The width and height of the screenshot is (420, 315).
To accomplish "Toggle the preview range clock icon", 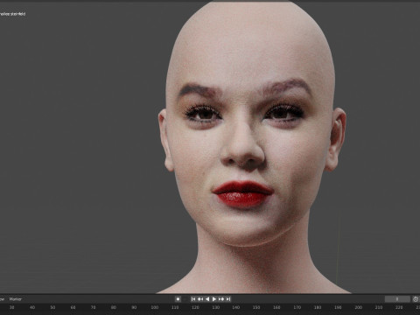I will (416, 299).
